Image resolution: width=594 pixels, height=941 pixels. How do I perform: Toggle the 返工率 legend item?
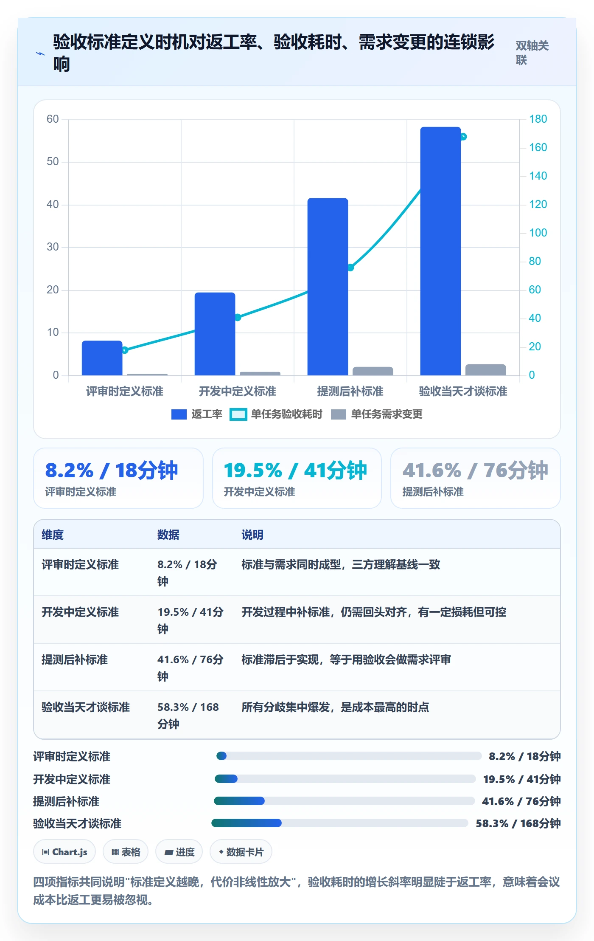(197, 414)
